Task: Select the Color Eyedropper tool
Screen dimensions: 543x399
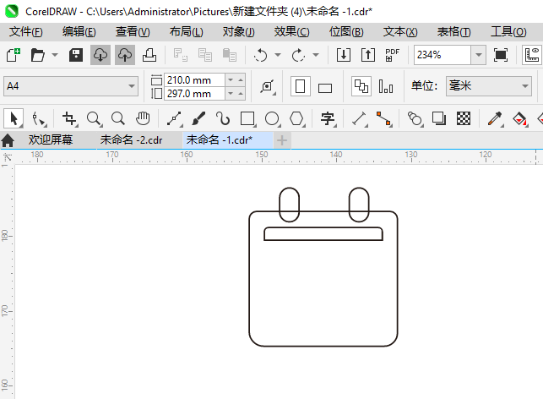Action: click(x=495, y=118)
